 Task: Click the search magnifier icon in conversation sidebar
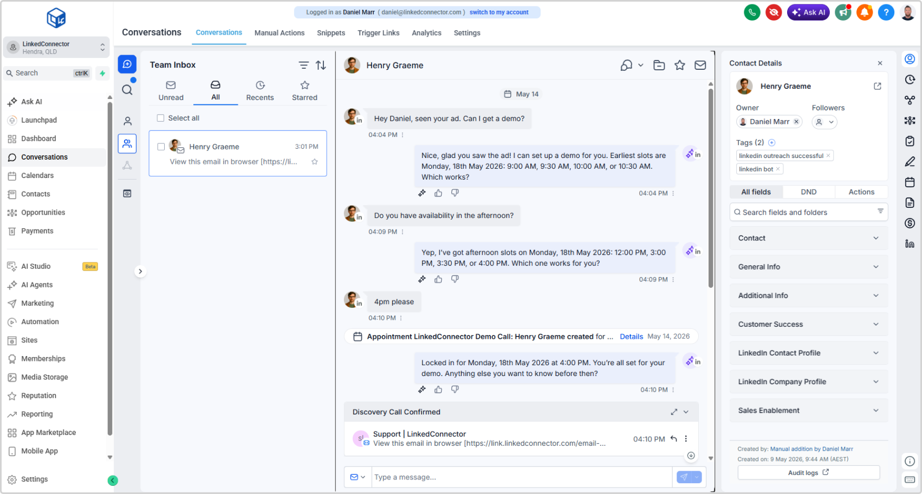tap(127, 90)
